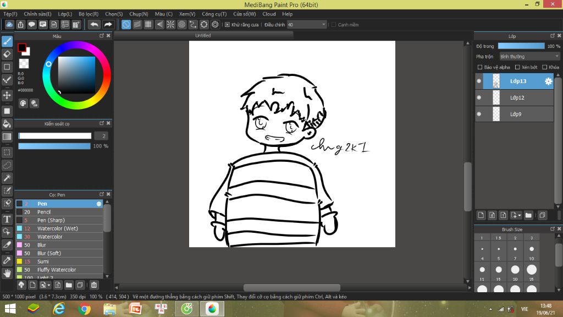This screenshot has width=563, height=317.
Task: Open the Pha trộn blend mode dropdown
Action: 529,57
